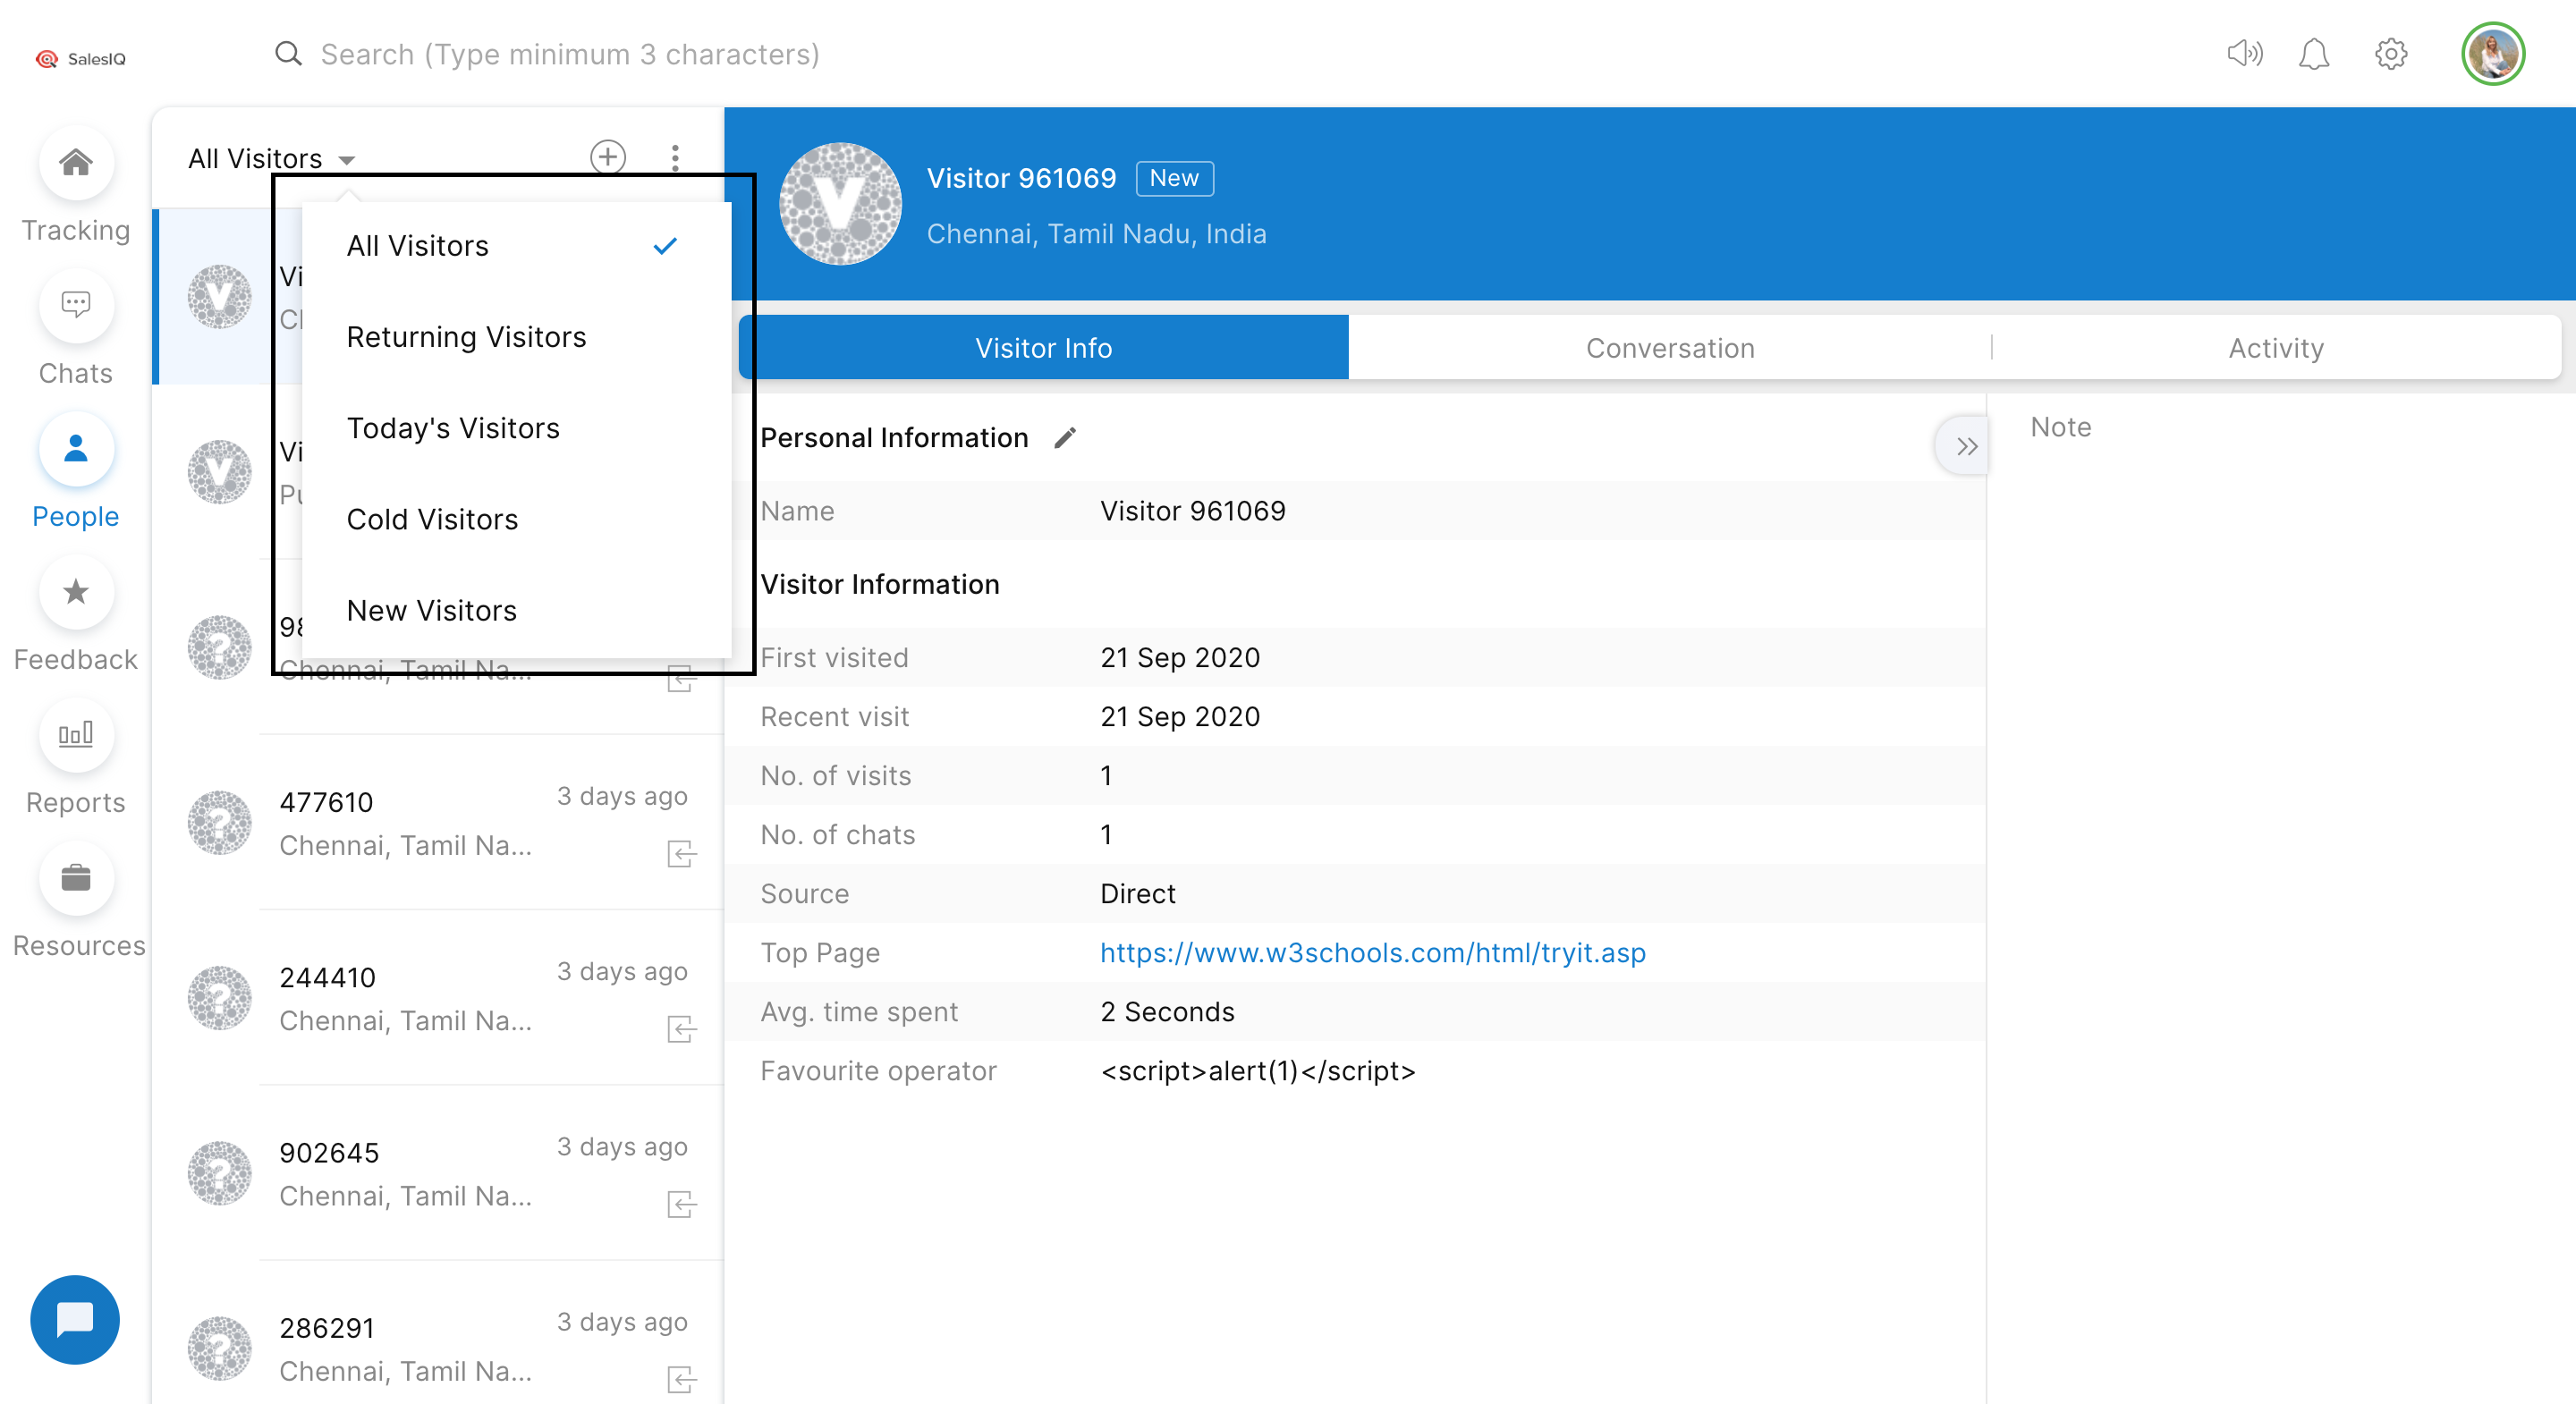Open the w3schools Top Page link
Screen dimensions: 2576x1404
(x=1372, y=952)
